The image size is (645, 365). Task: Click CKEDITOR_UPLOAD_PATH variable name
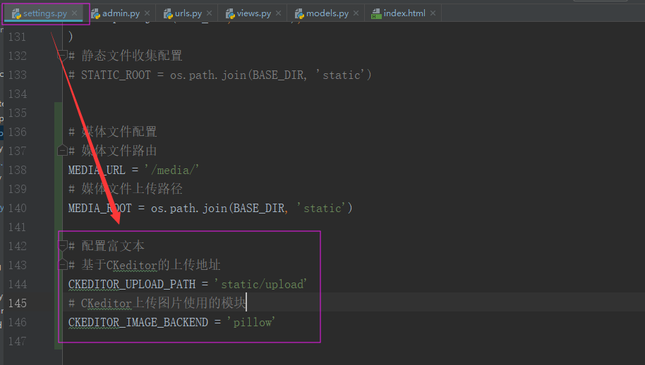coord(132,284)
